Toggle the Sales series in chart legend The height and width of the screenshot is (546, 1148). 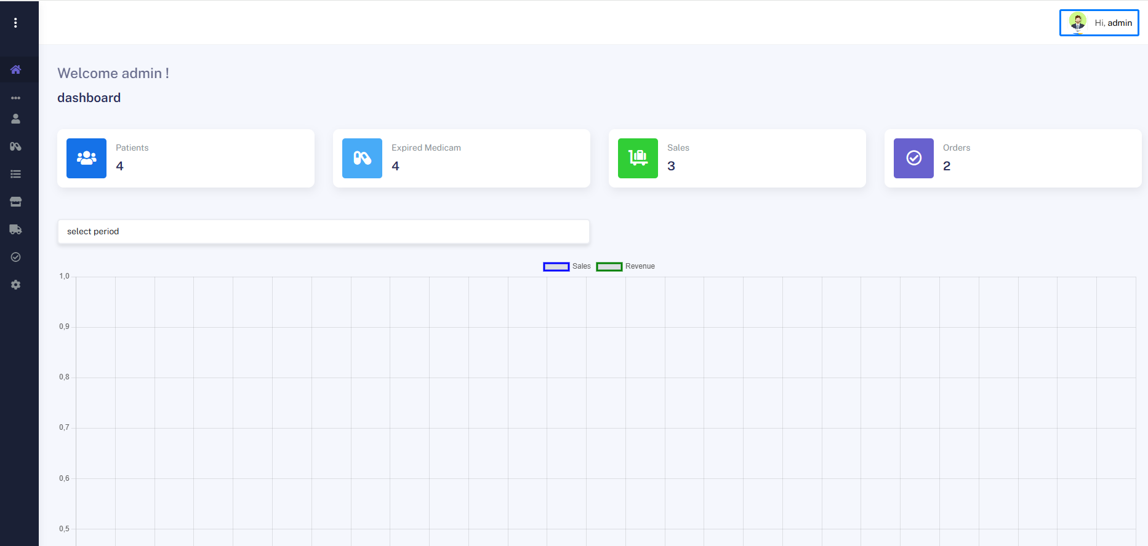coord(567,266)
